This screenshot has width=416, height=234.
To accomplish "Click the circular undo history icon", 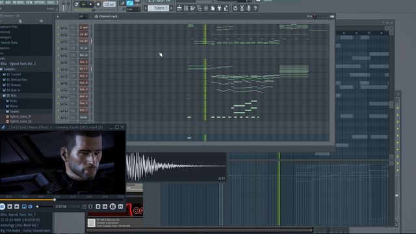I will click(x=235, y=8).
